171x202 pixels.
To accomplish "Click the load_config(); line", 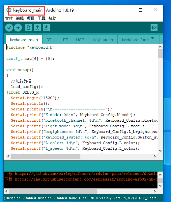I will click(x=27, y=87).
